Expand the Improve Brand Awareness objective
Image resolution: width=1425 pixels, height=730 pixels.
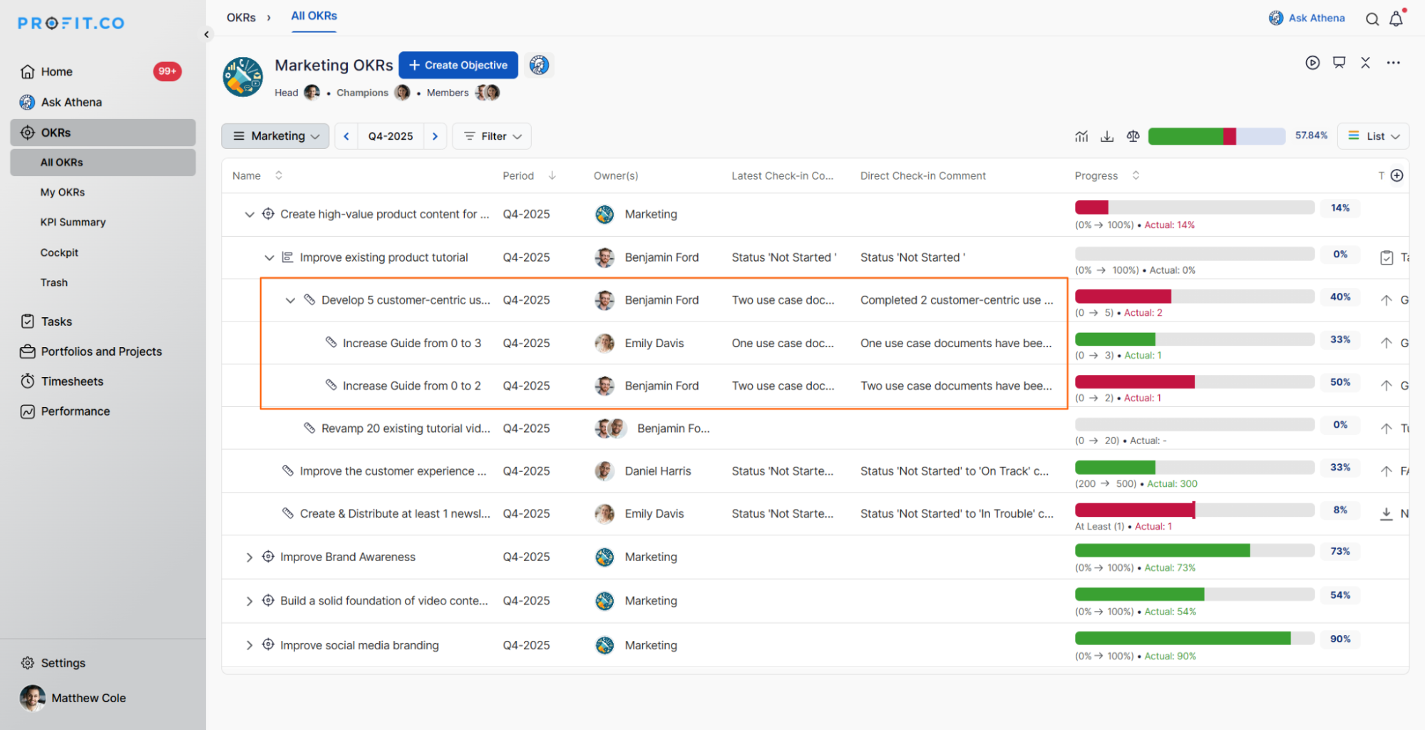[x=249, y=557]
